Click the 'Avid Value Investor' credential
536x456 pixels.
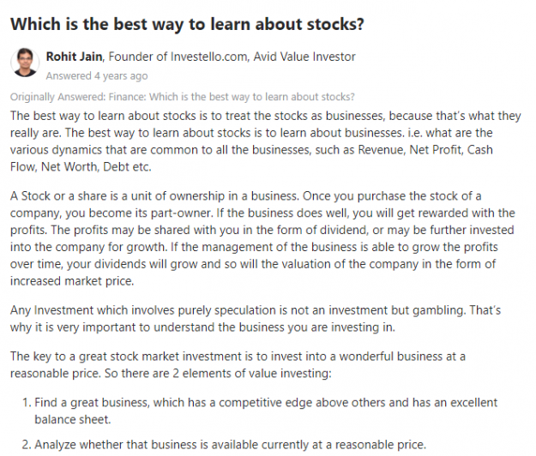click(x=304, y=57)
